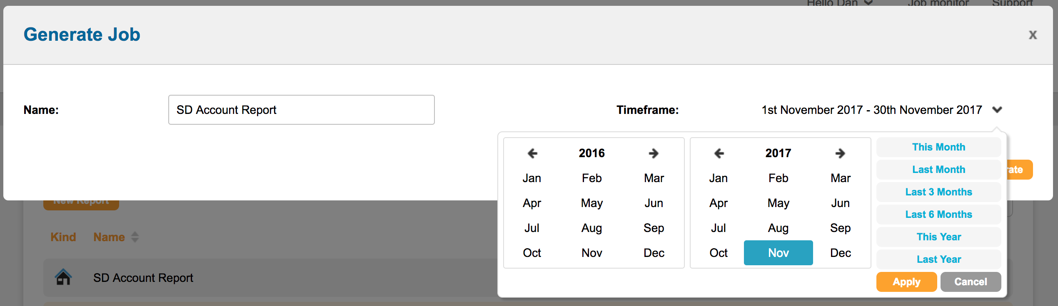This screenshot has height=306, width=1058.
Task: Apply the selected timeframe
Action: 906,282
